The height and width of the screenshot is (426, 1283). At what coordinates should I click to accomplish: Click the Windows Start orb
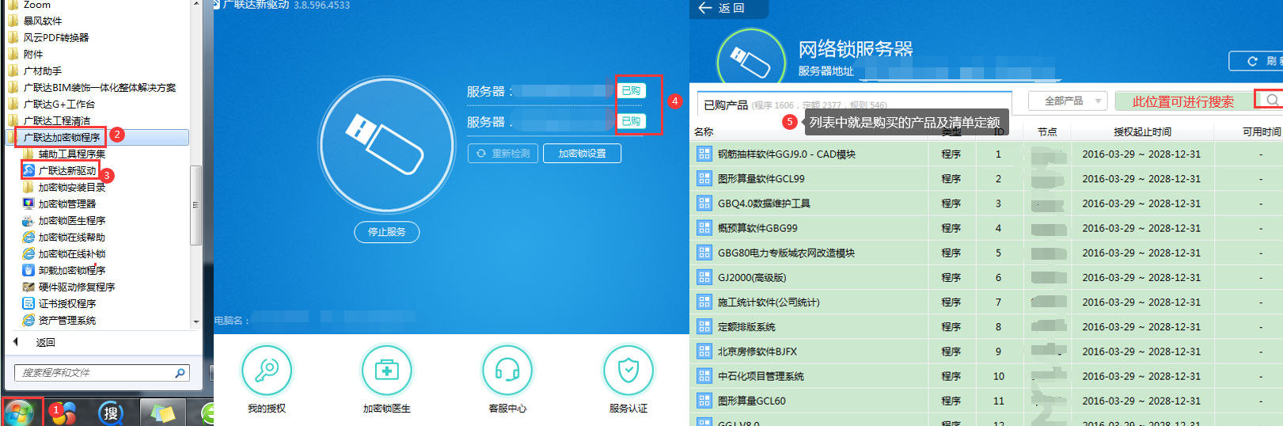point(19,413)
